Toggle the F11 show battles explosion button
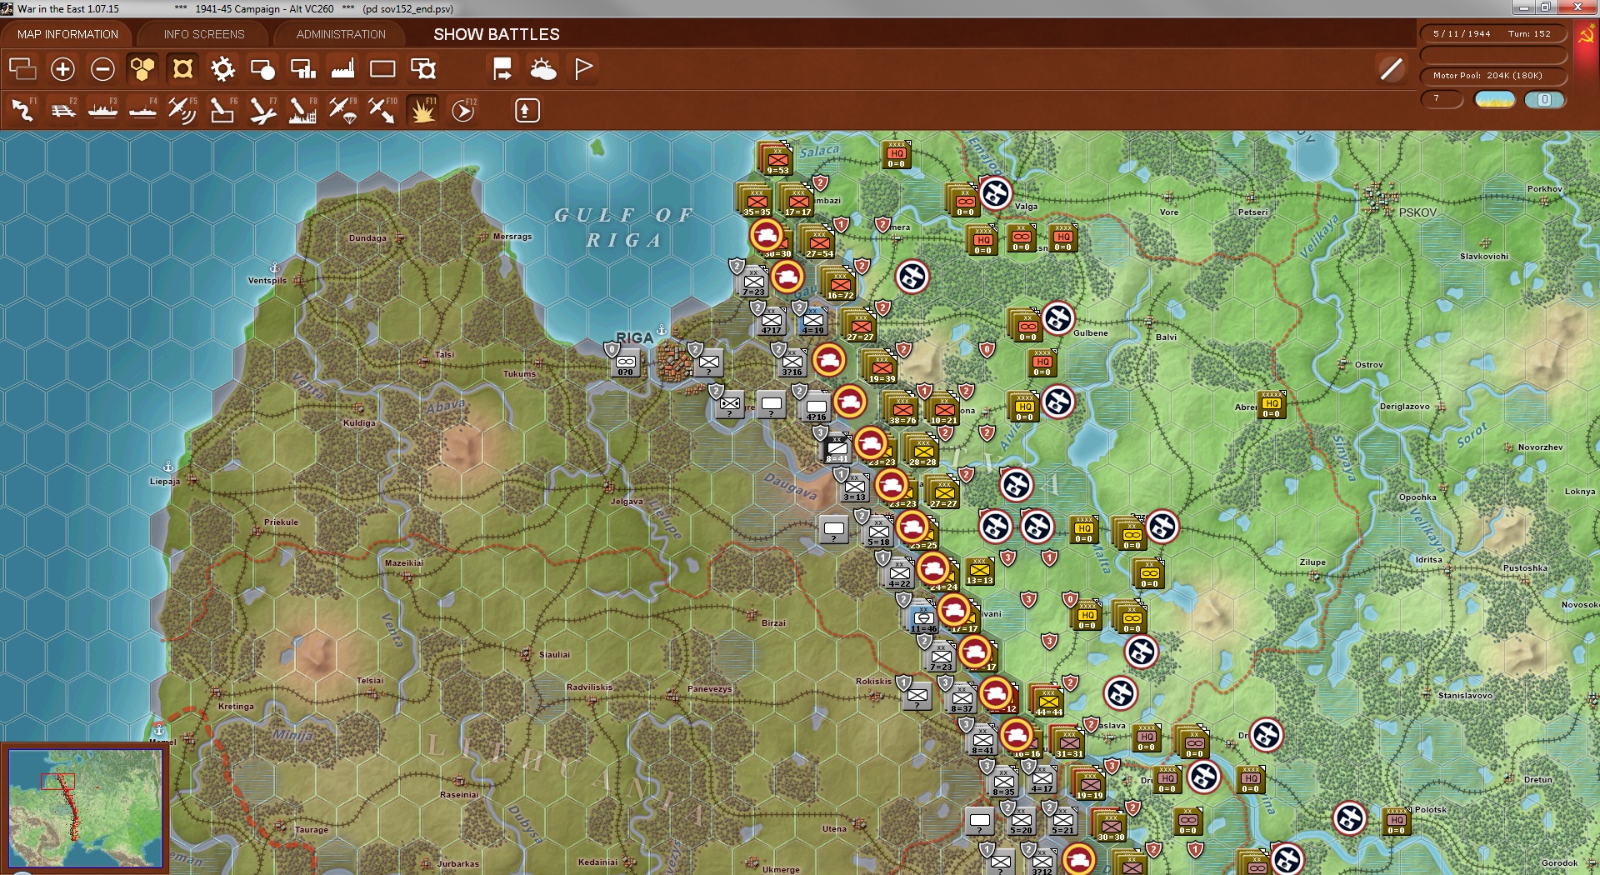Viewport: 1600px width, 875px height. coord(422,110)
